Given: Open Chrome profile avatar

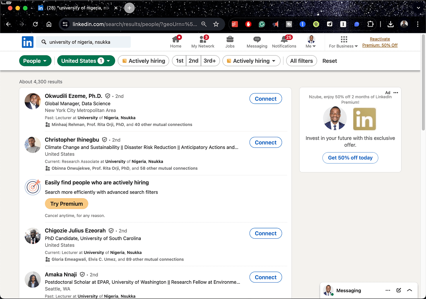Looking at the screenshot, I should [x=404, y=24].
